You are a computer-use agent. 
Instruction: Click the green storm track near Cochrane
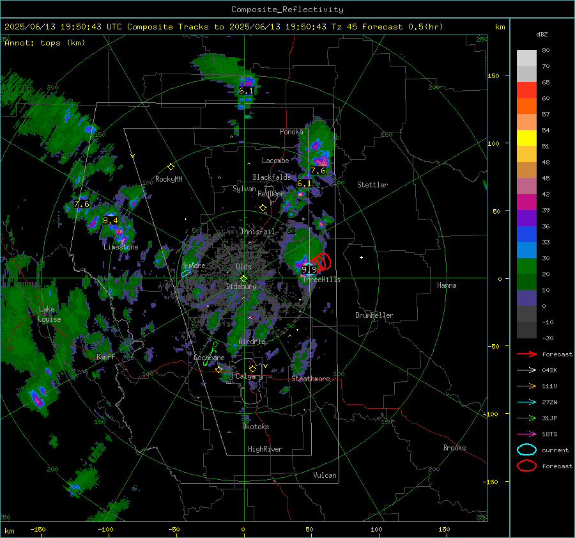pyautogui.click(x=210, y=354)
